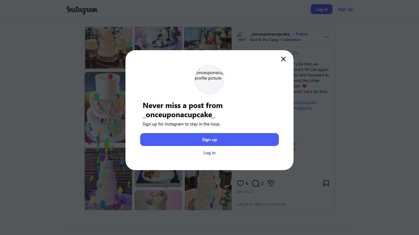Click the Log In button in header
Screen dimensions: 419x235
pyautogui.click(x=321, y=9)
